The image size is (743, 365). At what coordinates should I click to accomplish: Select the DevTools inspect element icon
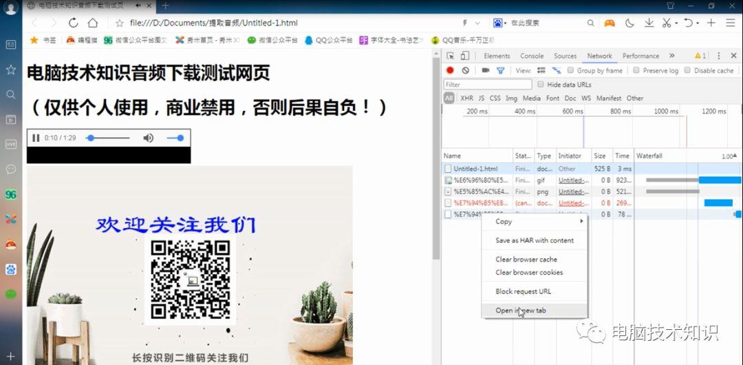click(x=451, y=56)
